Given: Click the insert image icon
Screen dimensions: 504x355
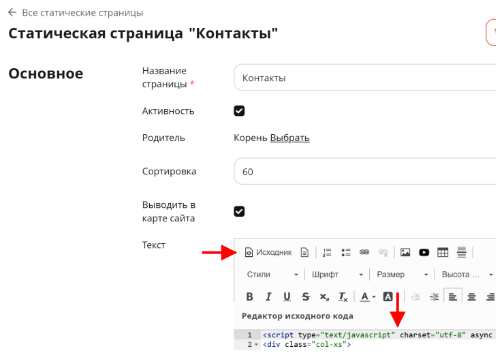Looking at the screenshot, I should point(405,252).
